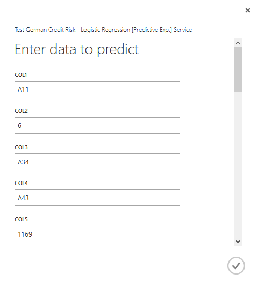The image size is (258, 287).
Task: Click inside the COL4 input field
Action: [x=97, y=198]
